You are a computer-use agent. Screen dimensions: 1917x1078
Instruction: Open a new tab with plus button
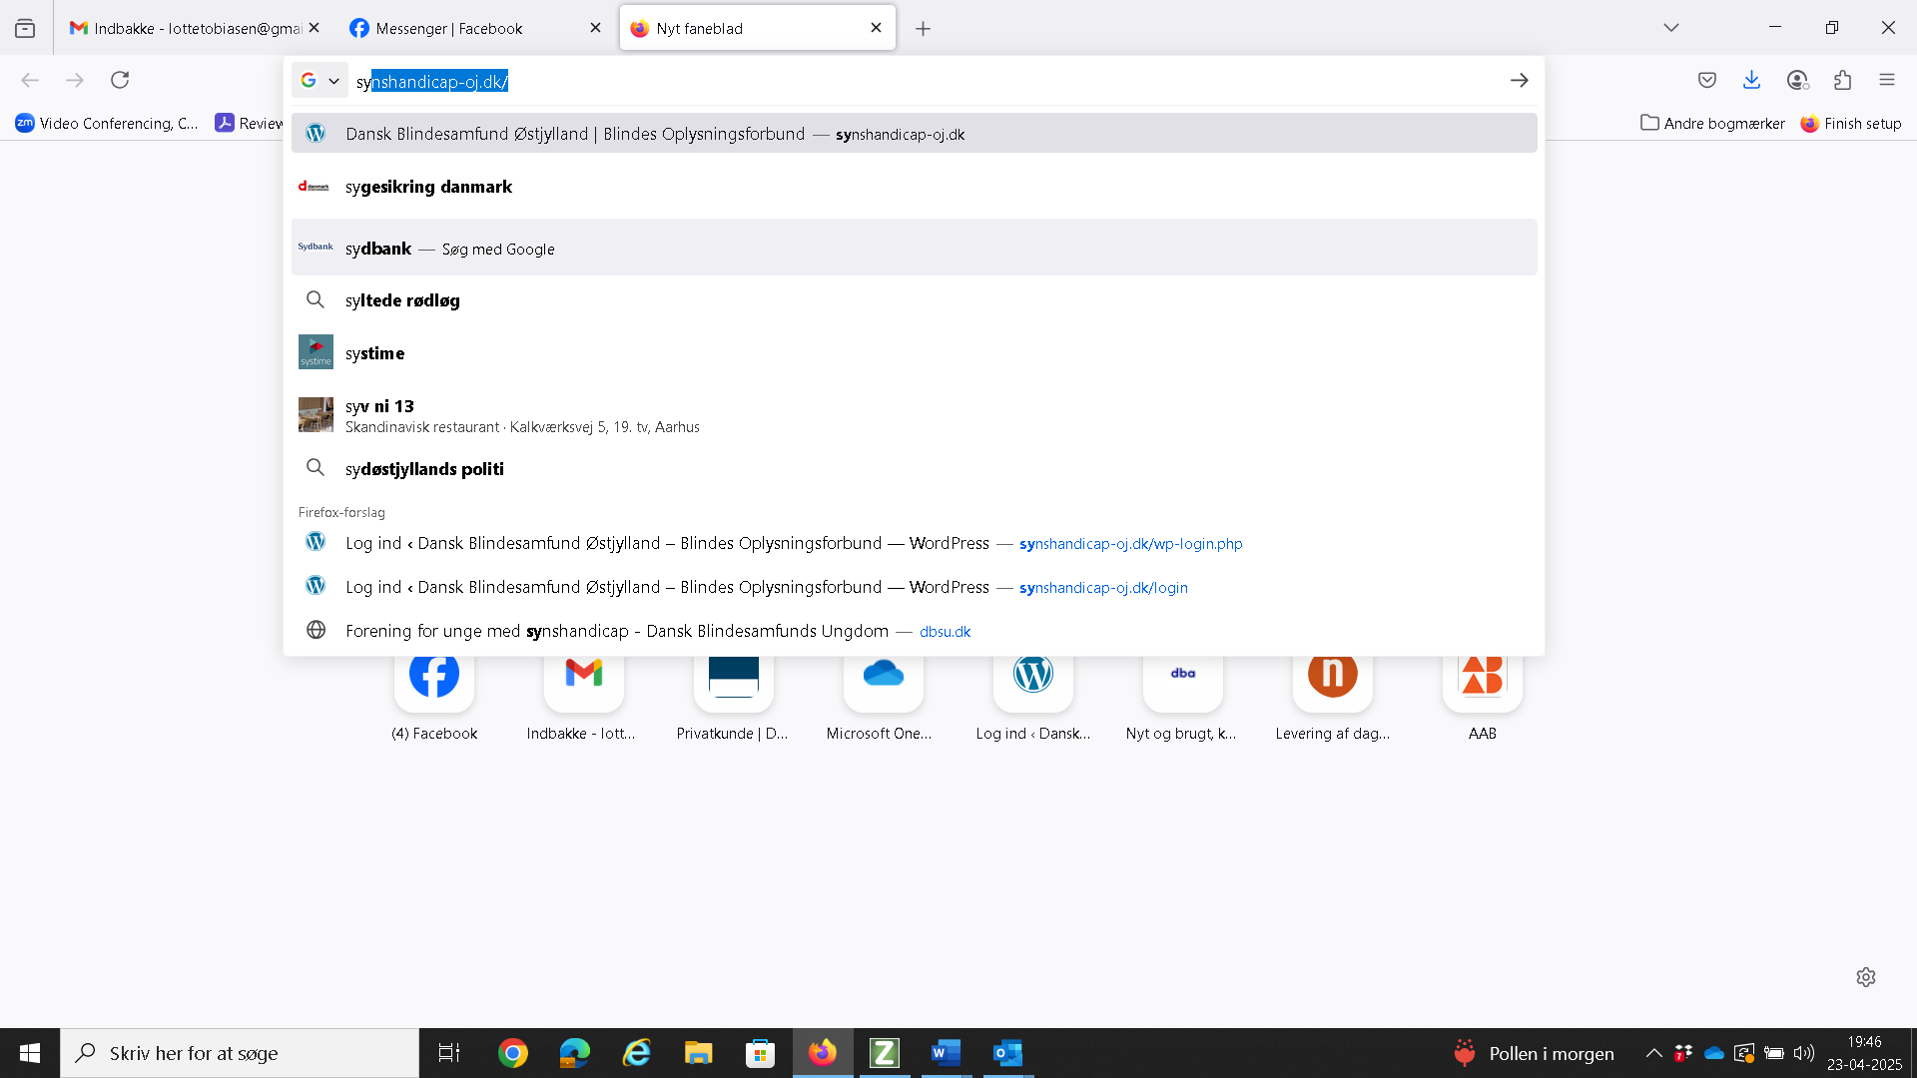(923, 29)
